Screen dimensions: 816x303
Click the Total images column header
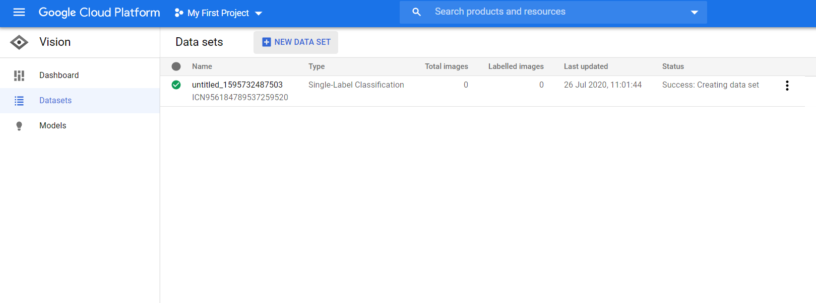pyautogui.click(x=447, y=66)
